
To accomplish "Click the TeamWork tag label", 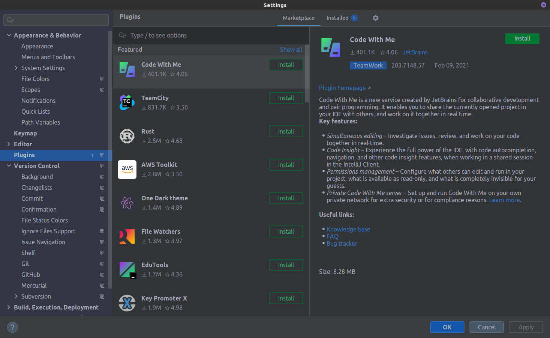I will (x=368, y=65).
